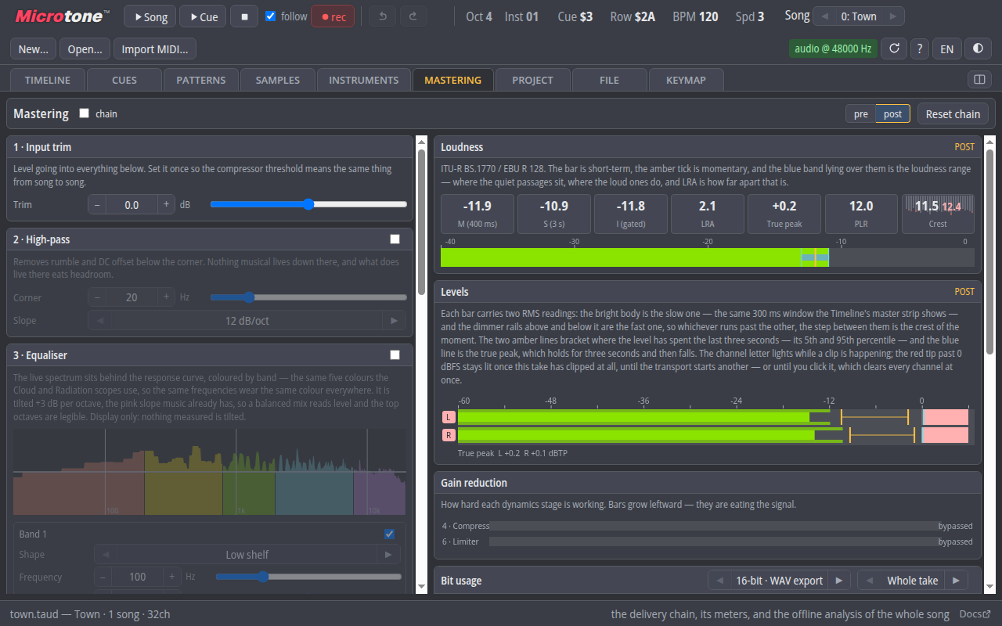Adjust the Corner frequency slider
The height and width of the screenshot is (626, 1002).
click(308, 297)
